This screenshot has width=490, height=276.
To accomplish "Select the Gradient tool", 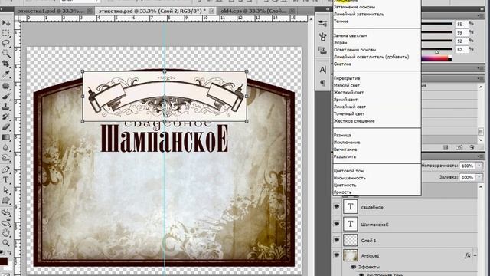I will coord(6,137).
